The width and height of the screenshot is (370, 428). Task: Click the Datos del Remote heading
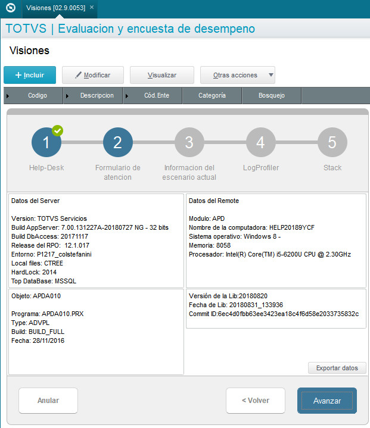coord(214,201)
